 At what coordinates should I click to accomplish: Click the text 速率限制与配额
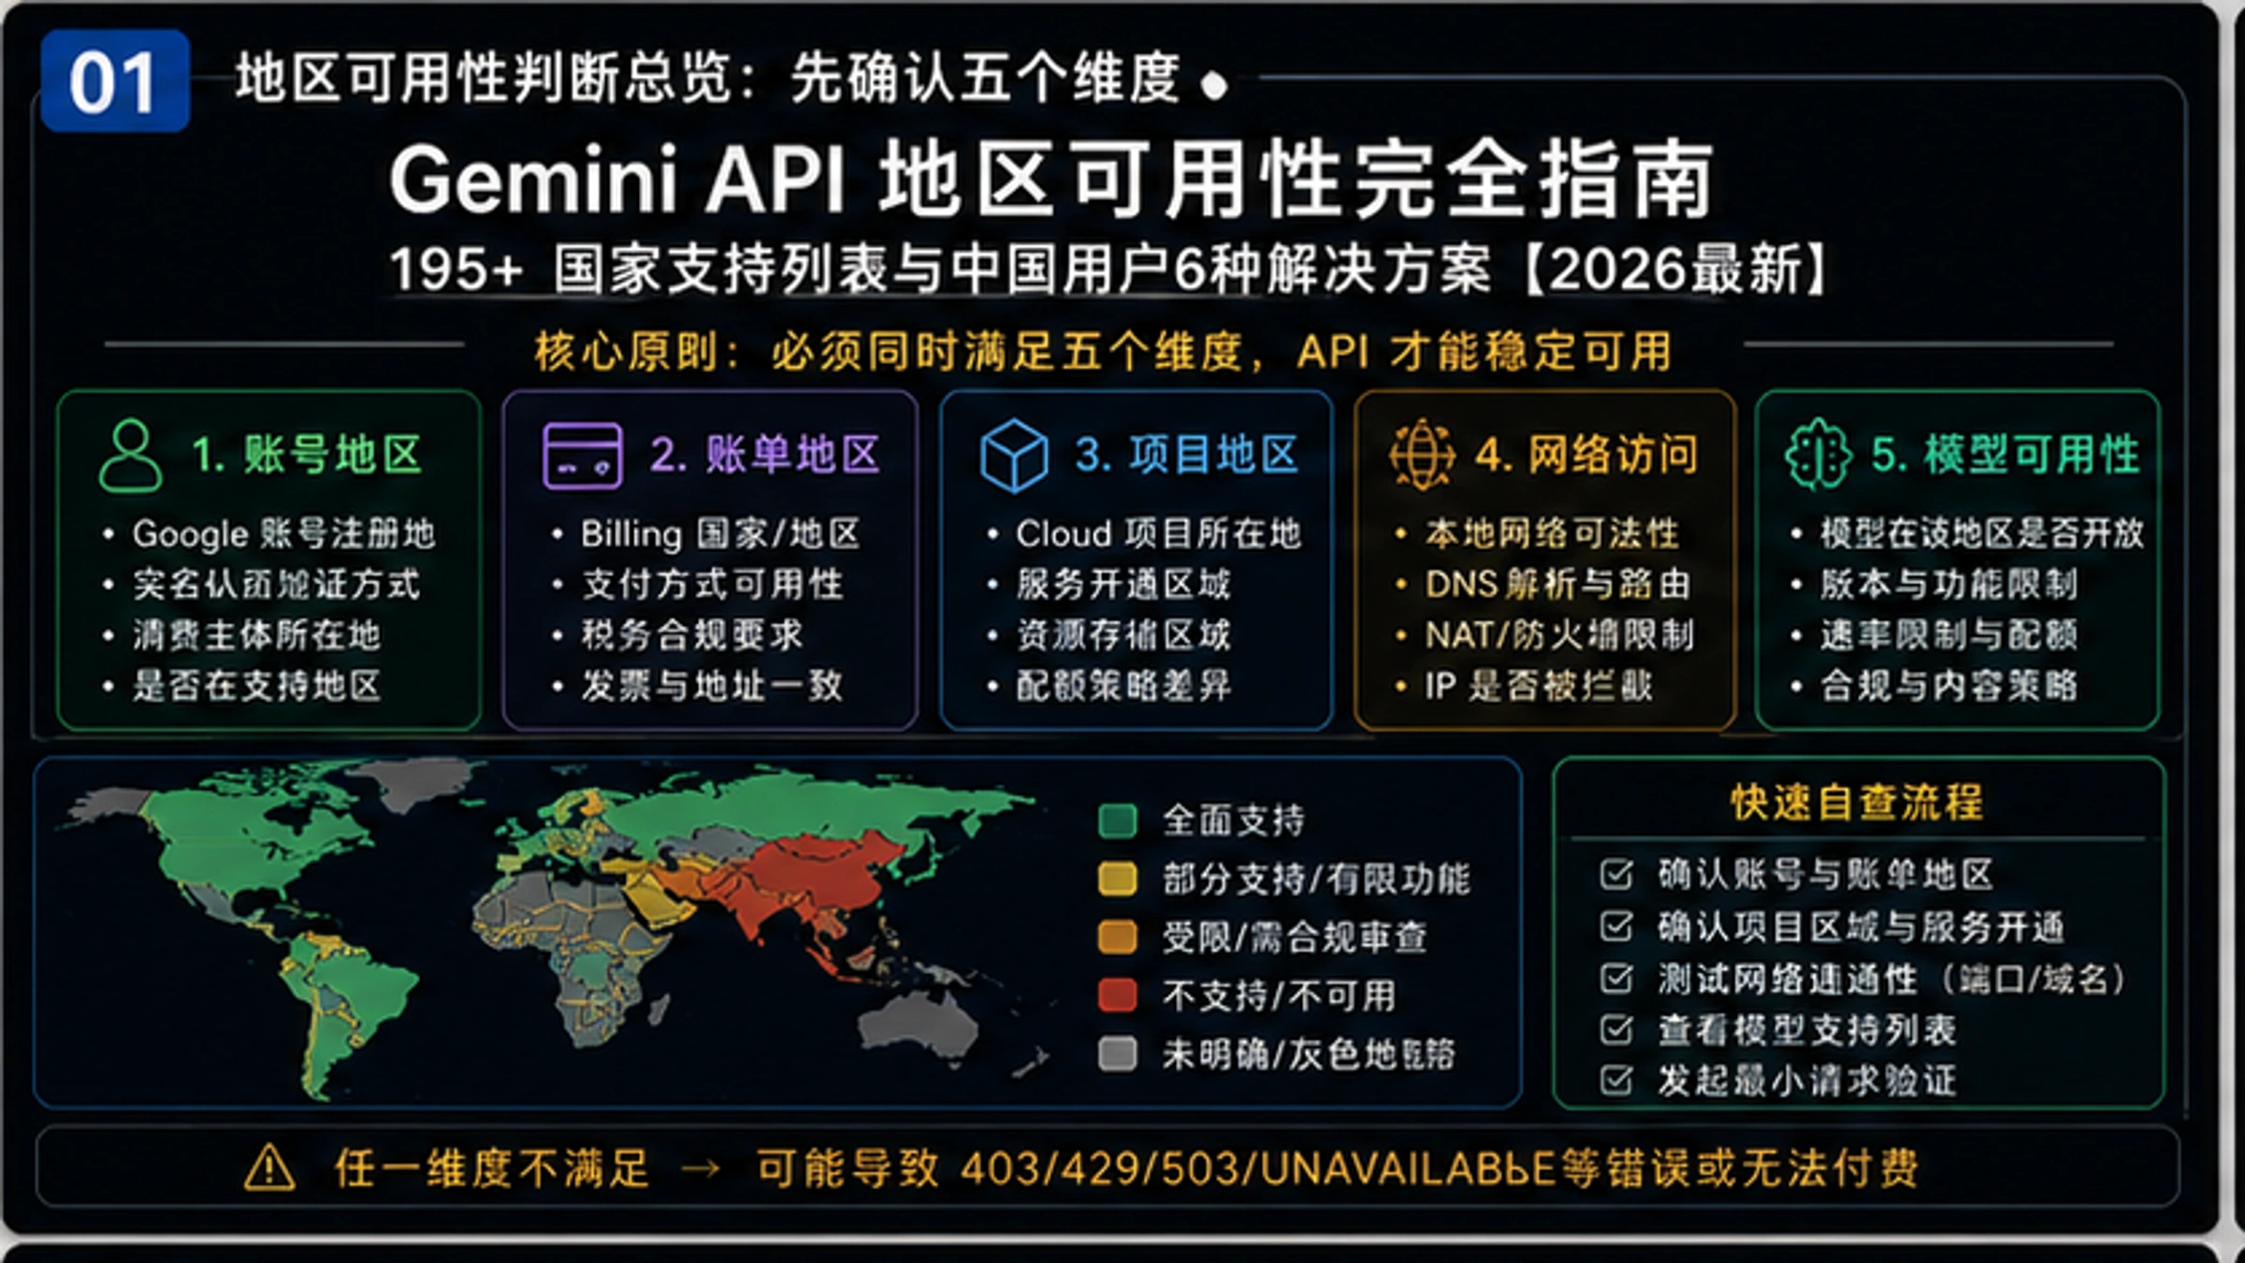tap(1948, 634)
